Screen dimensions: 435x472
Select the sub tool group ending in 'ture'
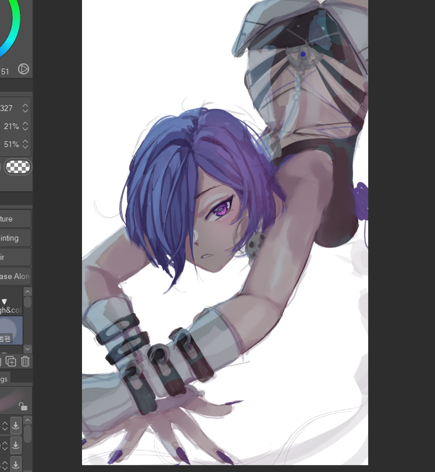click(x=15, y=219)
